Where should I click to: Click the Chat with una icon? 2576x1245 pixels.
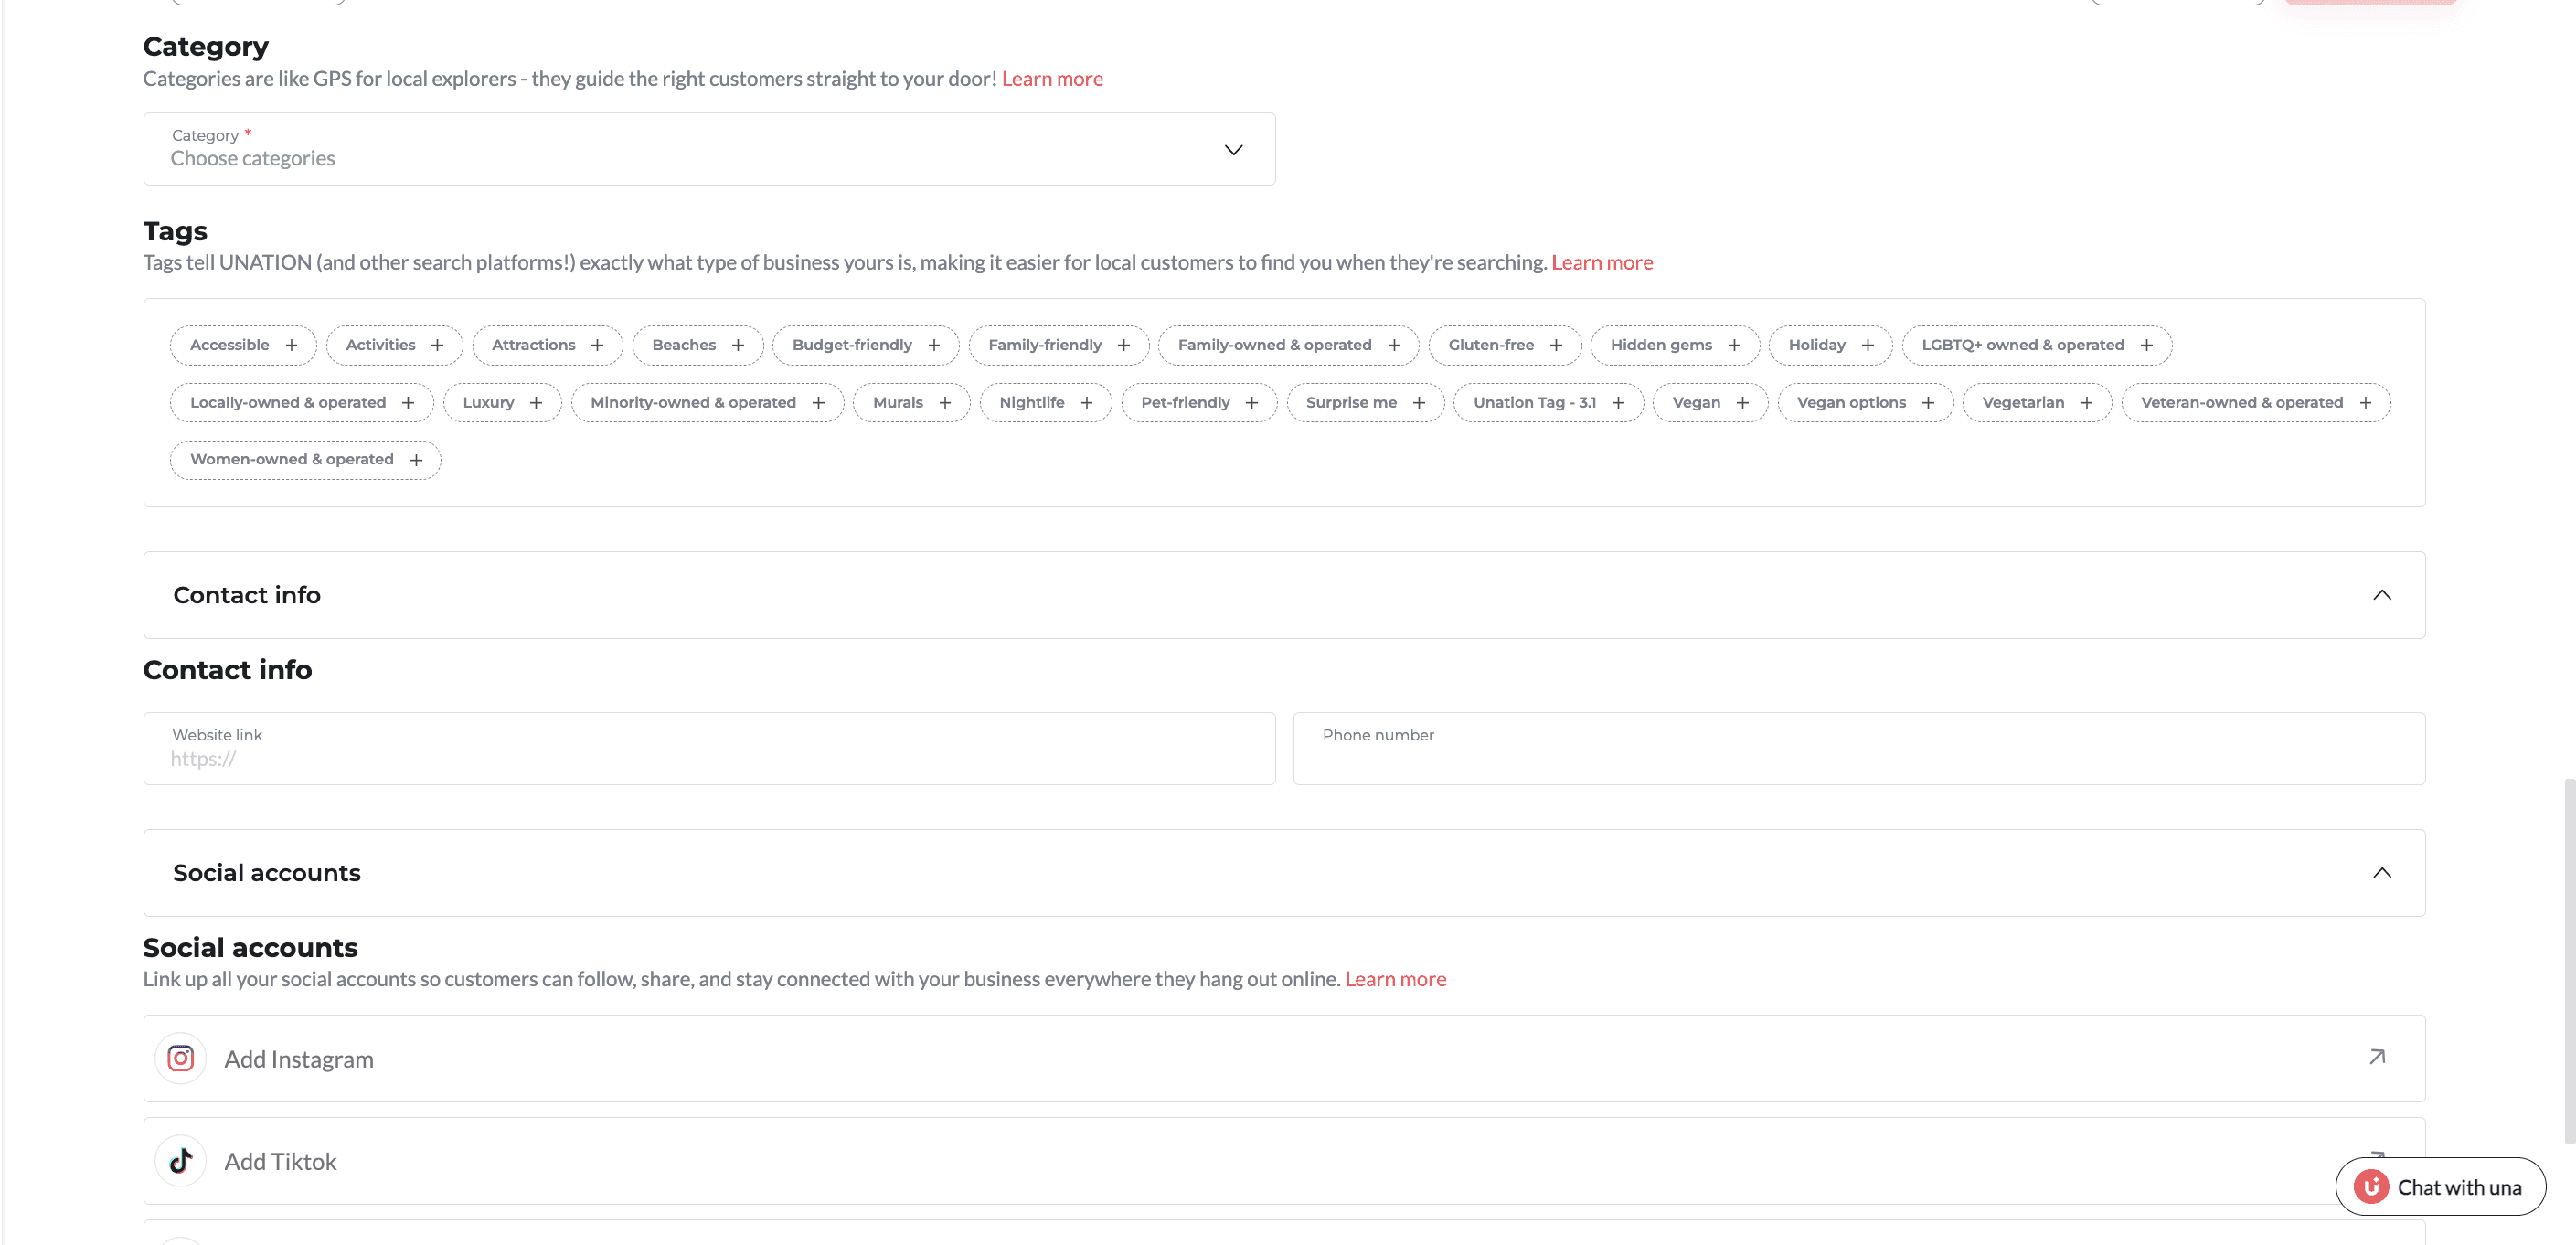2370,1187
